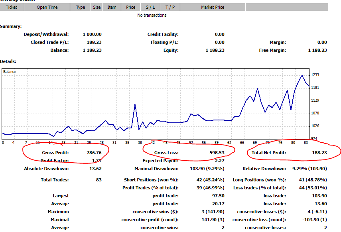
Task: Click the Type column header
Action: 81,7
